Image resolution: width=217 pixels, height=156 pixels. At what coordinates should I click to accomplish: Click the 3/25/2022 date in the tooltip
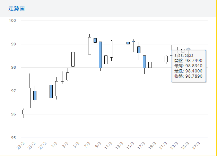pyautogui.click(x=184, y=55)
